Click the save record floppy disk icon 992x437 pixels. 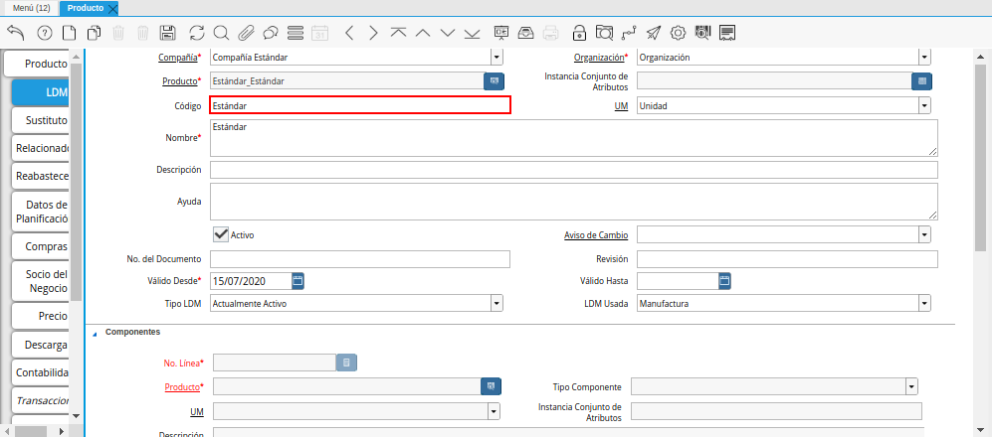(168, 33)
